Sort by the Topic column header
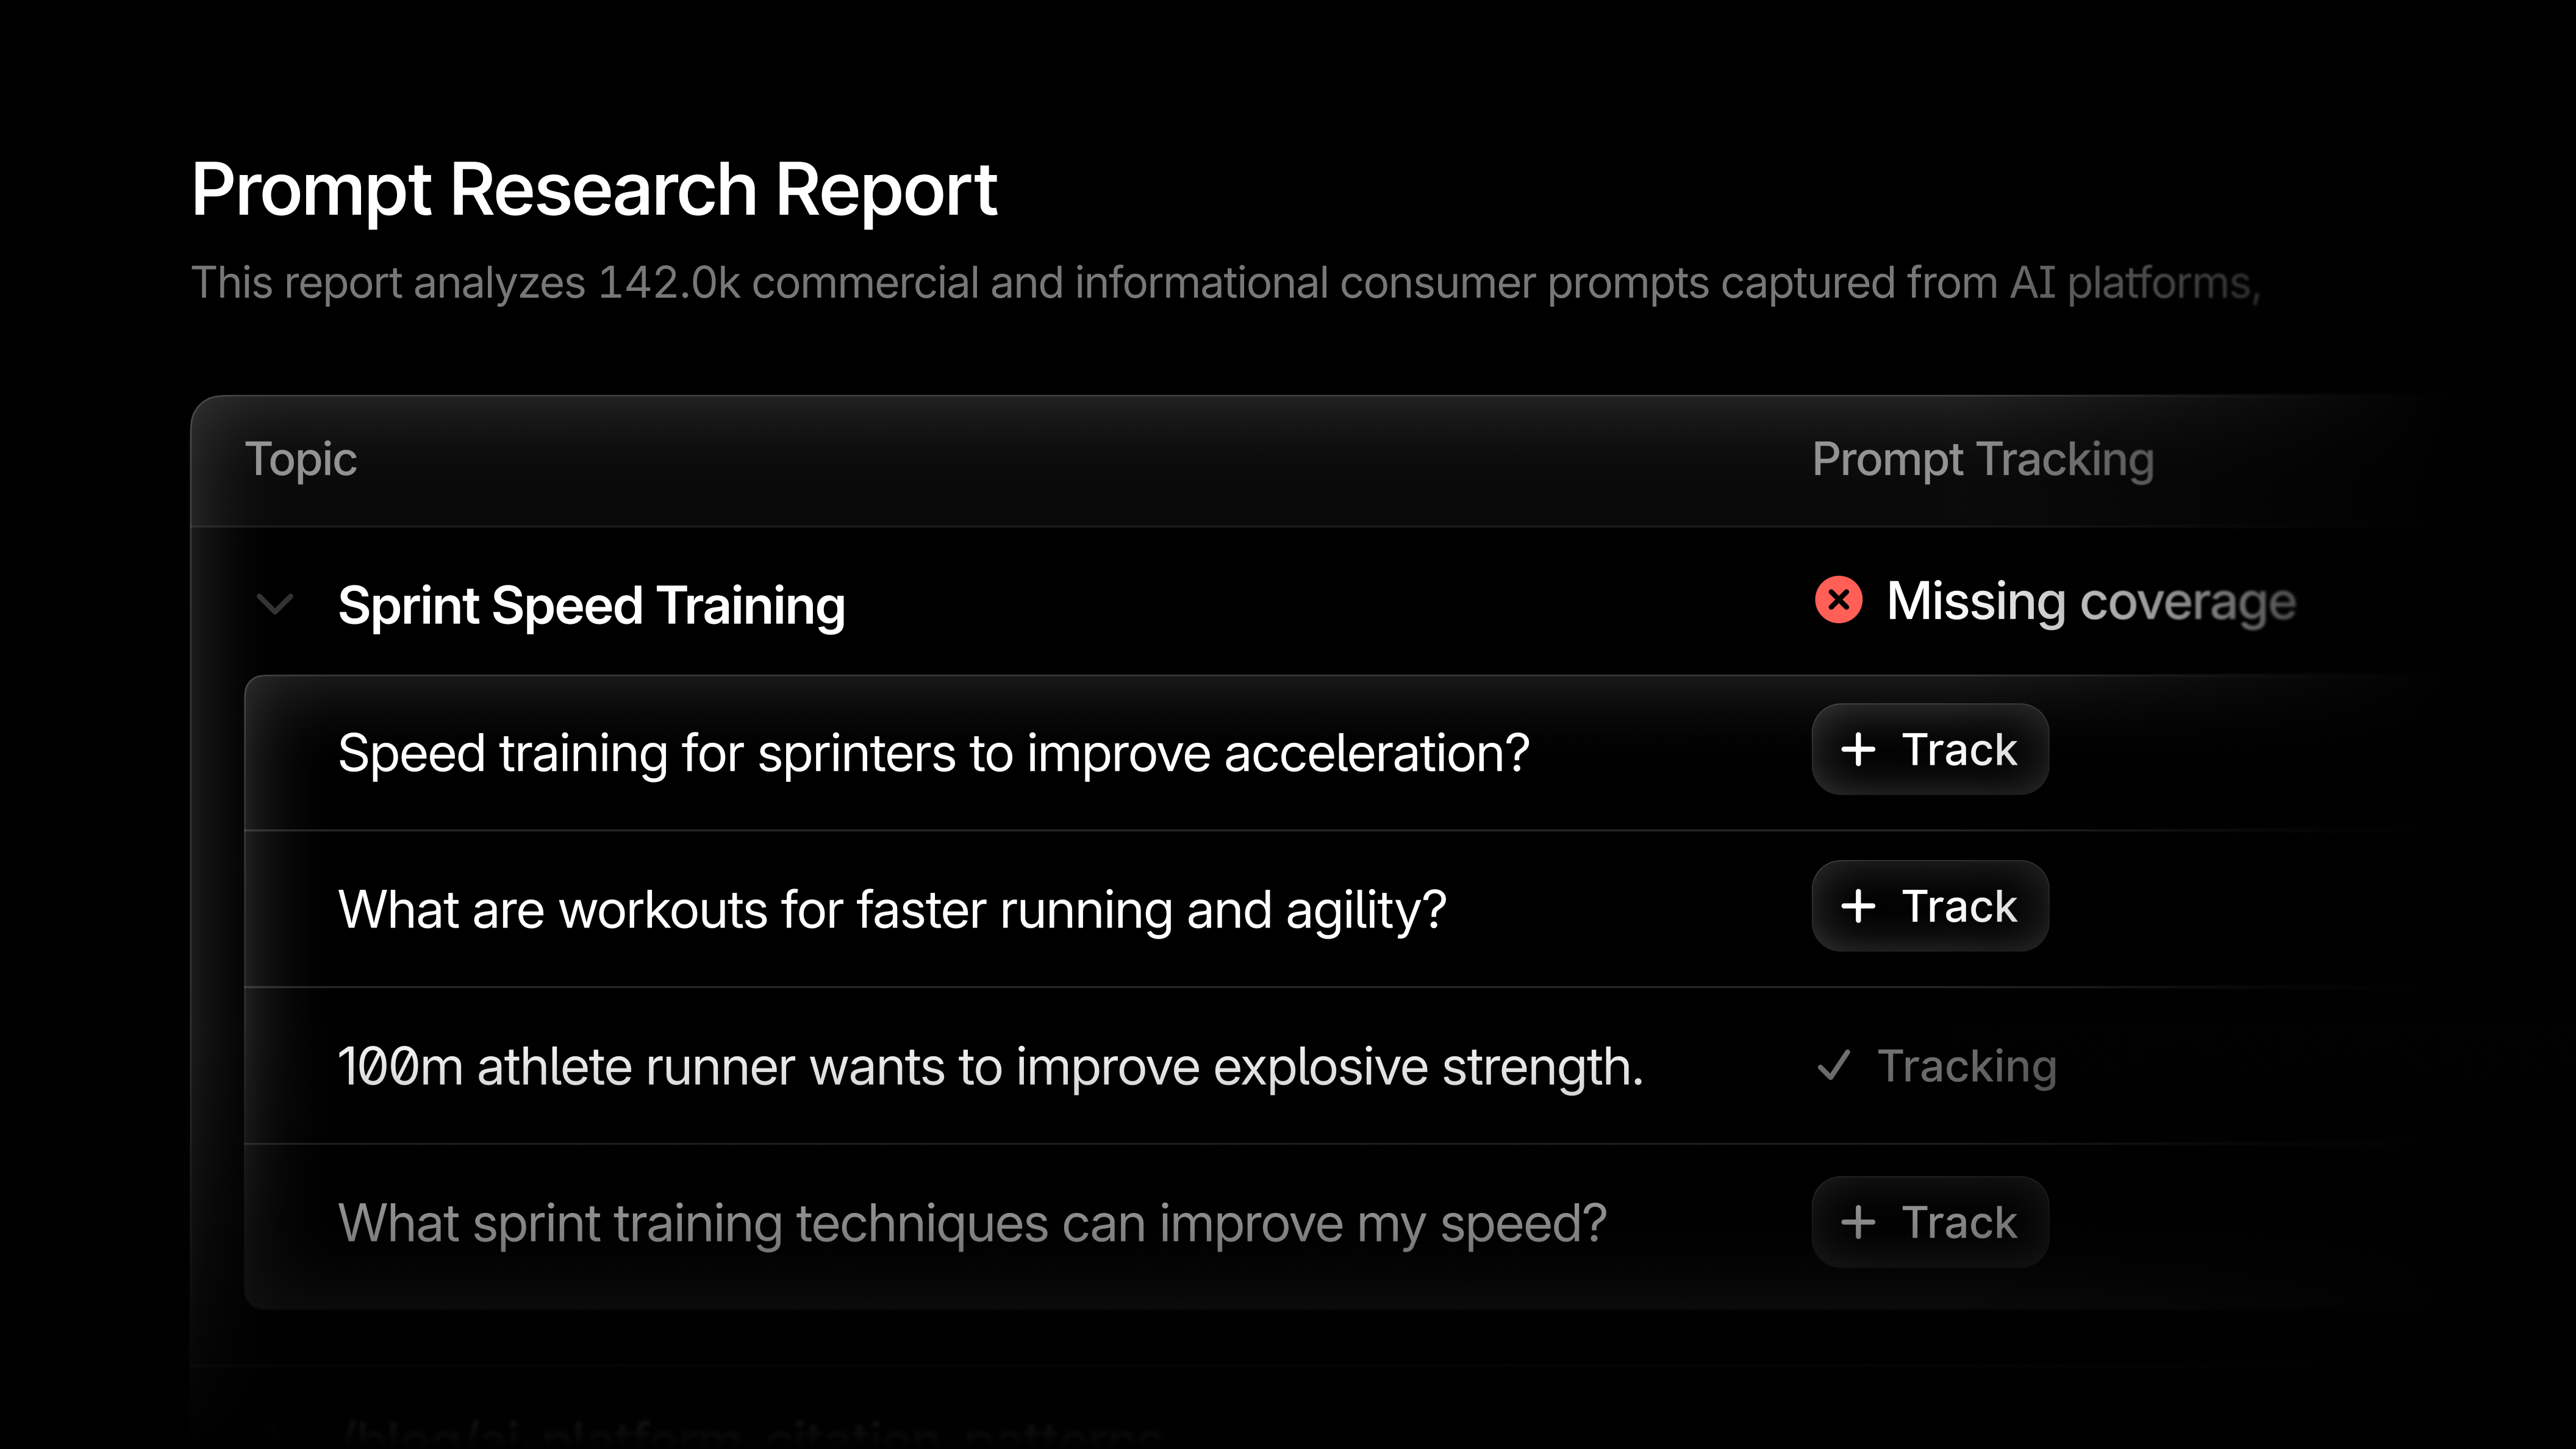This screenshot has height=1449, width=2576. [x=301, y=460]
